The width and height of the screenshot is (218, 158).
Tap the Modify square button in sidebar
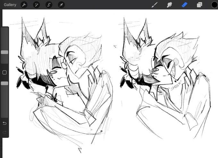coord(4,72)
